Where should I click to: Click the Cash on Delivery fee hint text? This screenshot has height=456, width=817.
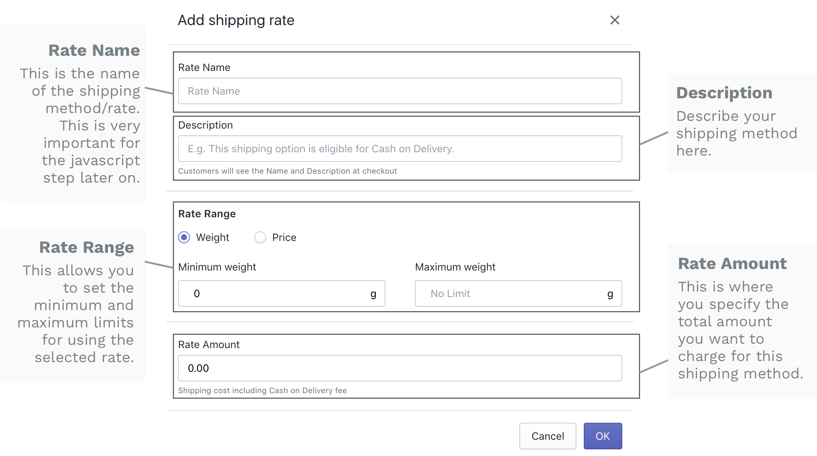(x=262, y=390)
